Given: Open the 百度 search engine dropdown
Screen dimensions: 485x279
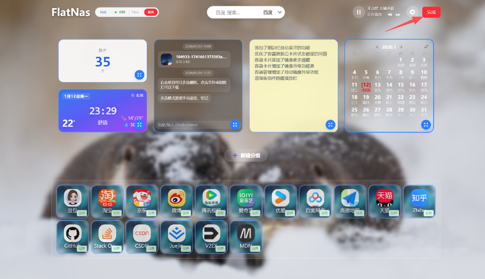Looking at the screenshot, I should click(270, 12).
